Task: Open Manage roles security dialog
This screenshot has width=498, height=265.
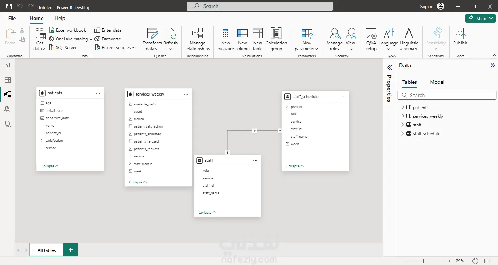Action: point(334,39)
